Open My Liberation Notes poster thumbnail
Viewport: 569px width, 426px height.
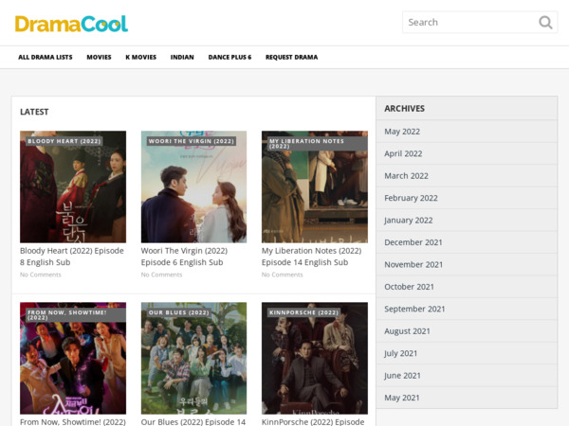[315, 186]
